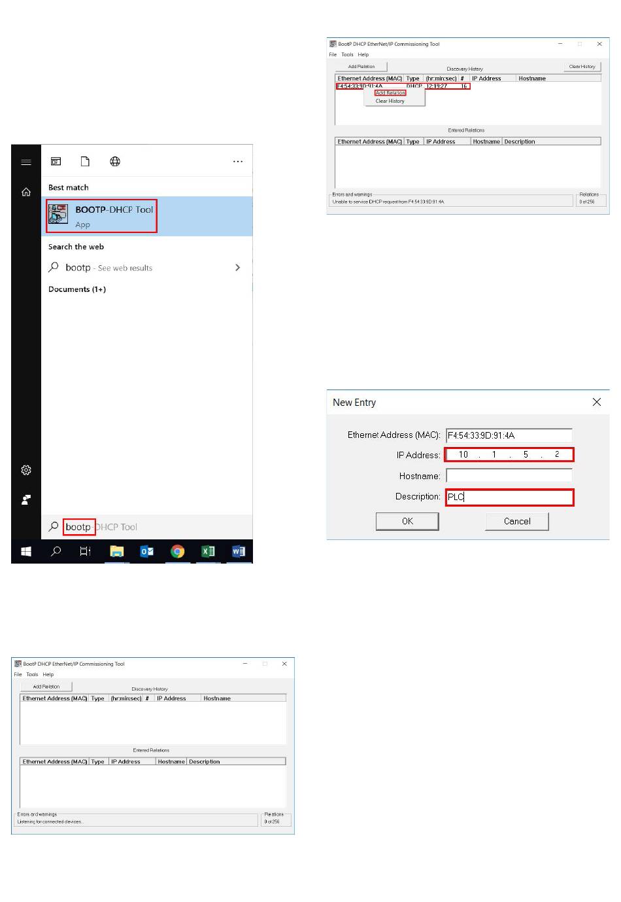Click the '(hr:min:sec)' header in the 'Listening' BootP window
This screenshot has width=621, height=902.
tap(126, 698)
